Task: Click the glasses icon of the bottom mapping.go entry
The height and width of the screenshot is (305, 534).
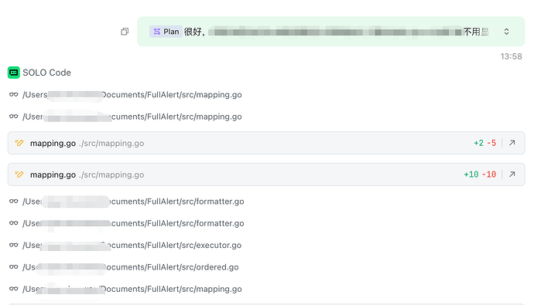Action: [14, 289]
